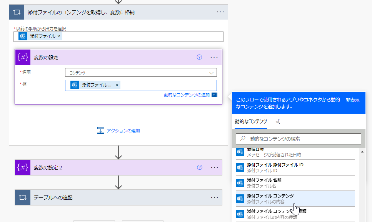Open help for 変数の設定 2
Screen dimensions: 372x222
[200, 167]
